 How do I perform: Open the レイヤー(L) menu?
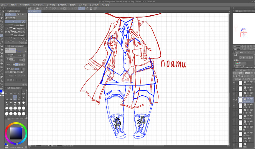click(51, 5)
